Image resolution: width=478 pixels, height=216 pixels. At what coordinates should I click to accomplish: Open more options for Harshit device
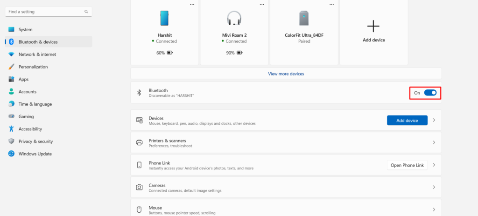192,4
